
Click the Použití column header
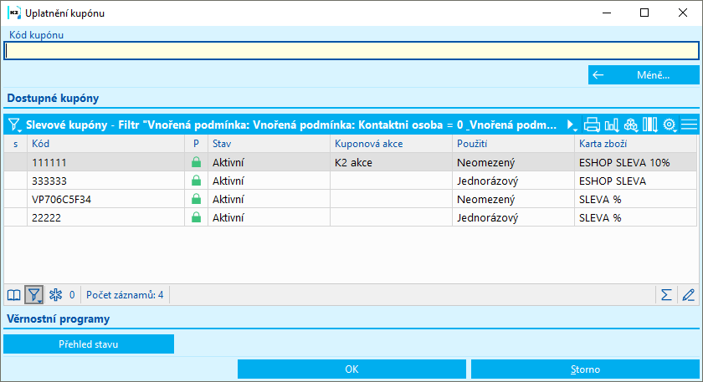pos(513,144)
